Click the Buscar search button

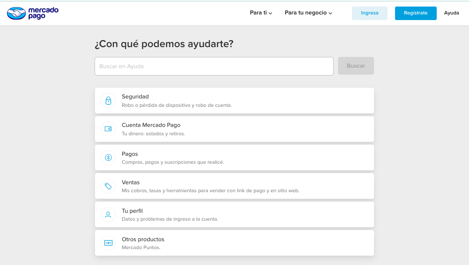point(356,66)
